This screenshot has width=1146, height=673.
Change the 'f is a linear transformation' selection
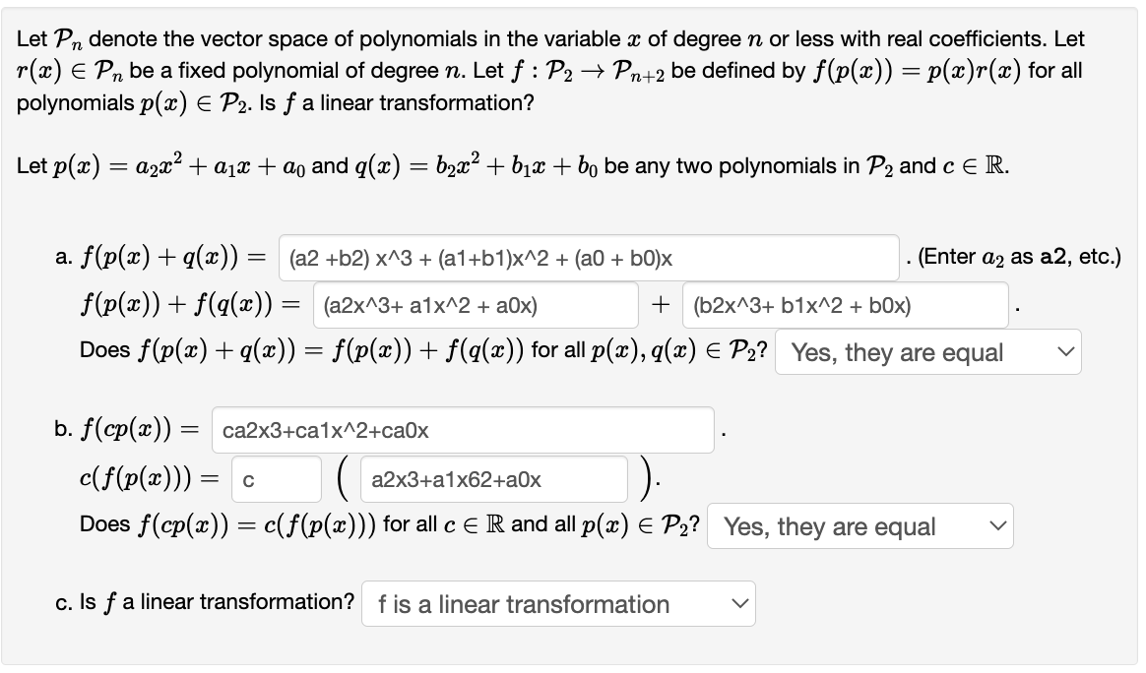pyautogui.click(x=557, y=603)
